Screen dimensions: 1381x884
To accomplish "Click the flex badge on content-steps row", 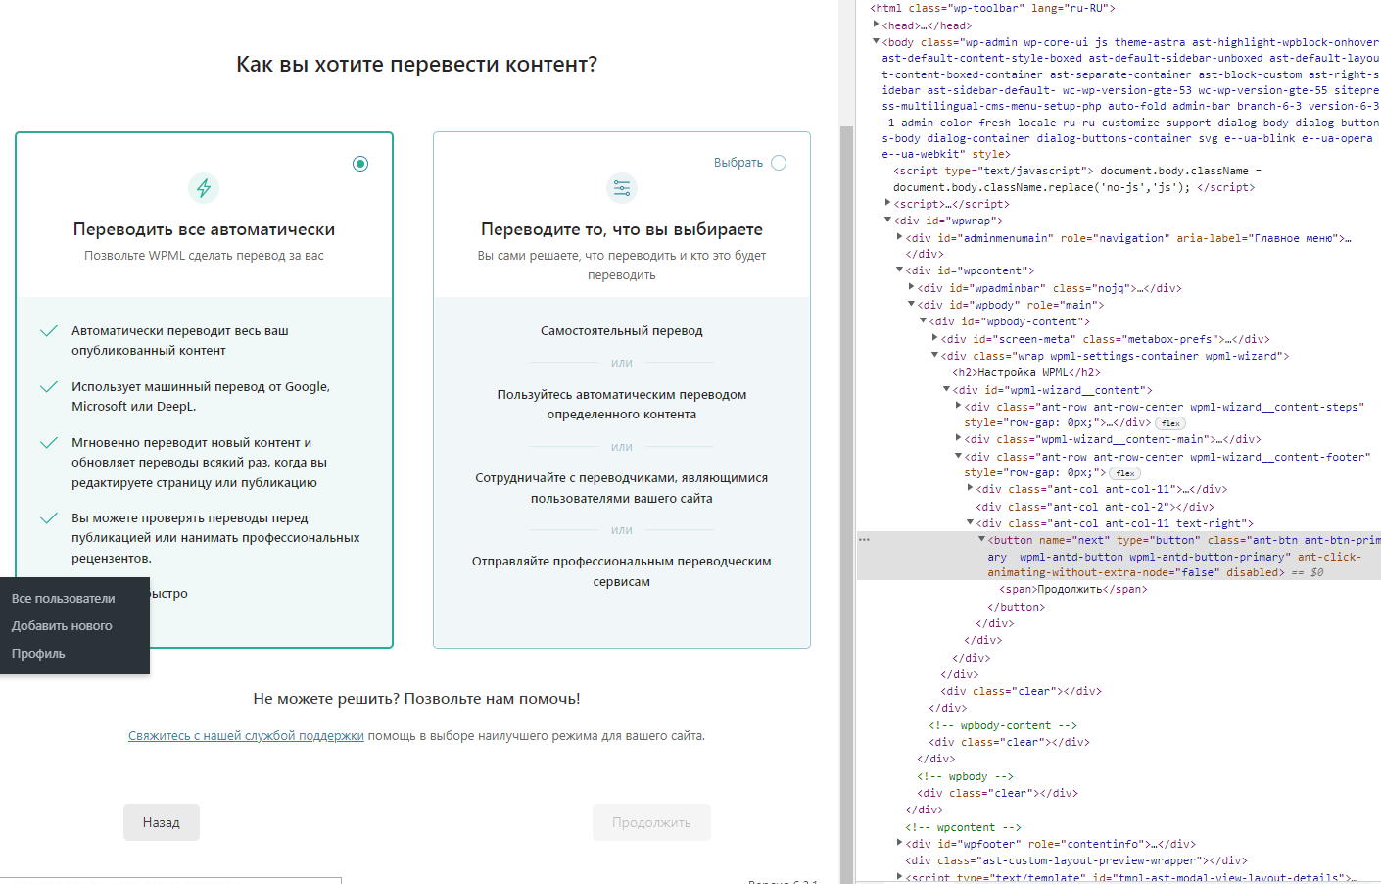I will pos(1170,423).
